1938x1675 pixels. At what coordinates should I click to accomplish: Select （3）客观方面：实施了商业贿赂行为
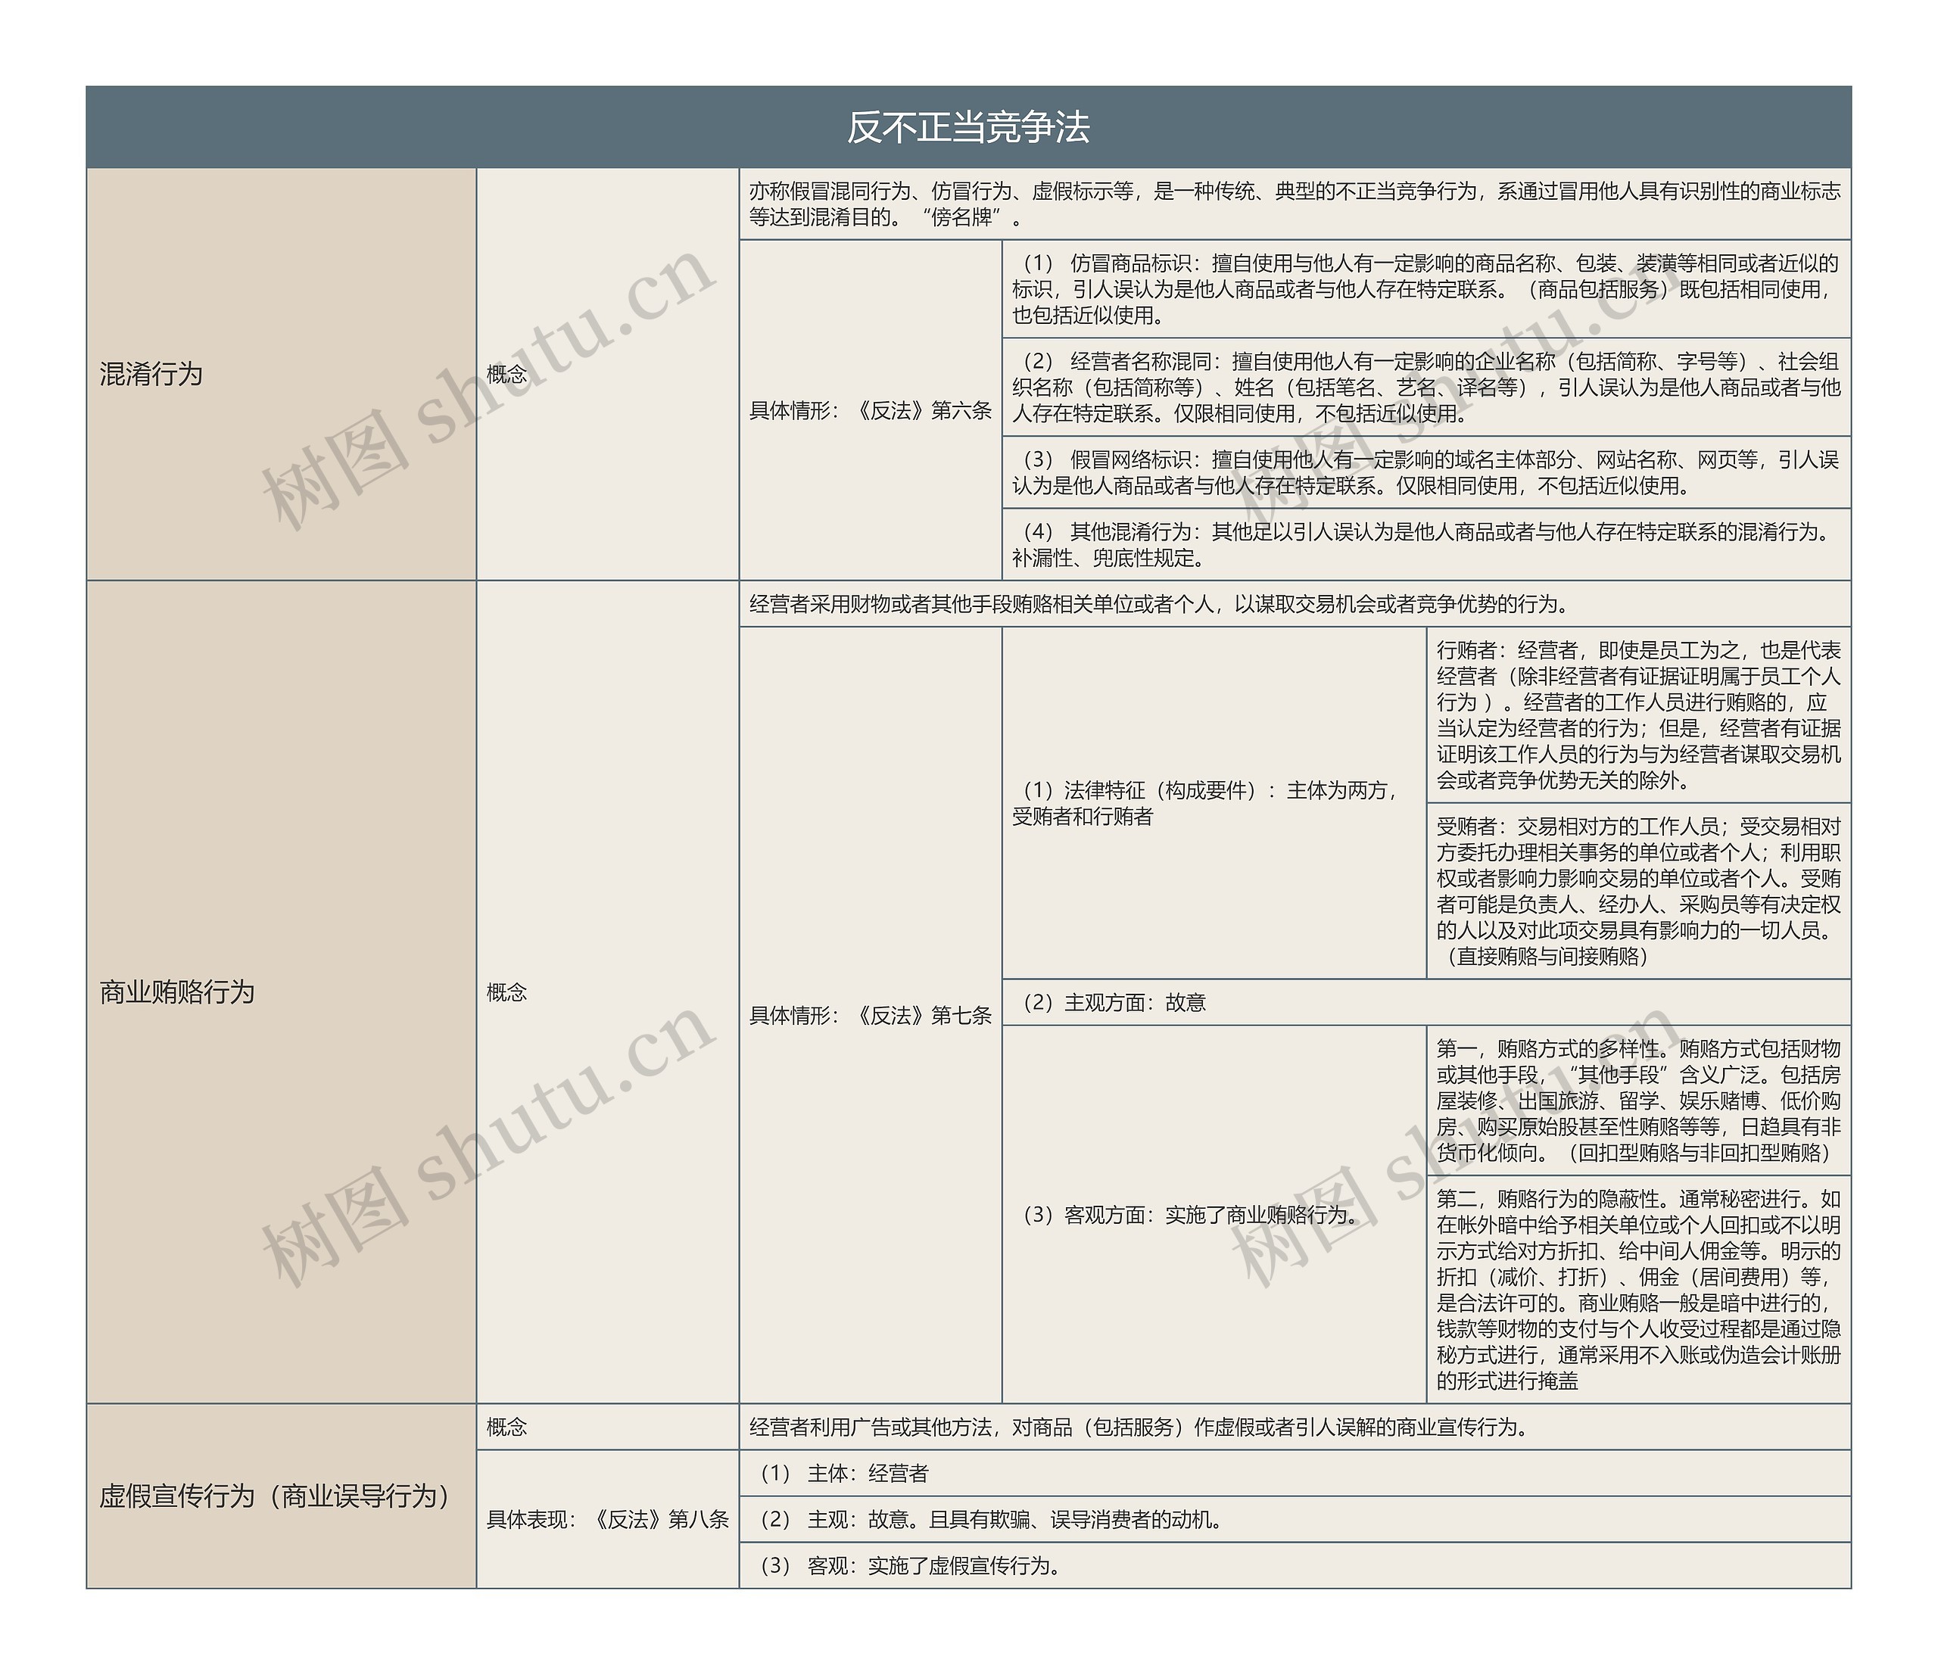tap(1214, 1214)
